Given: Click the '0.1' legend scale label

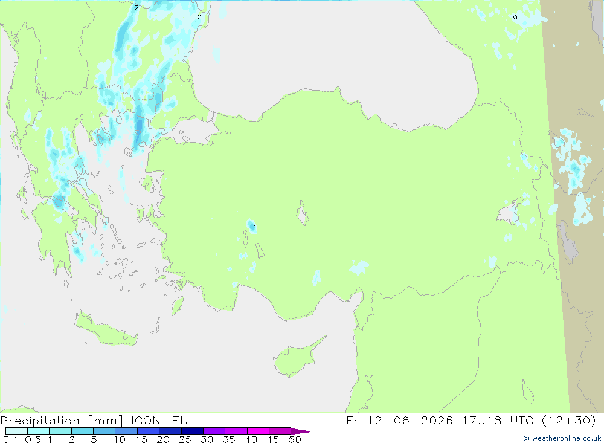Looking at the screenshot, I should tap(10, 439).
